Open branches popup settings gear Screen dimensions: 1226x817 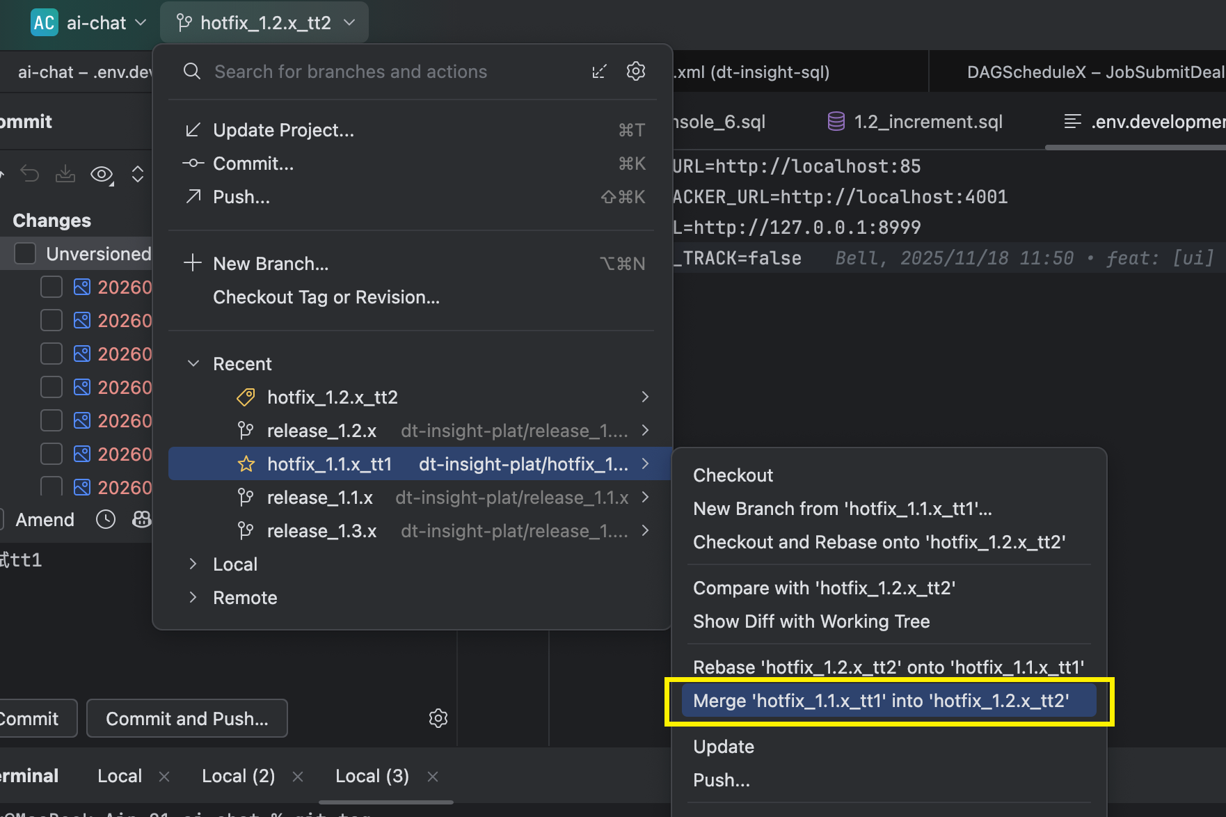636,72
